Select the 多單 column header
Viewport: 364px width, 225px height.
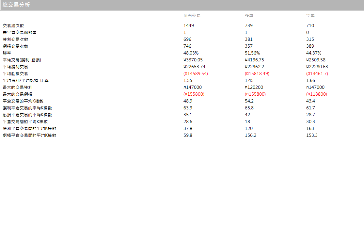click(249, 16)
